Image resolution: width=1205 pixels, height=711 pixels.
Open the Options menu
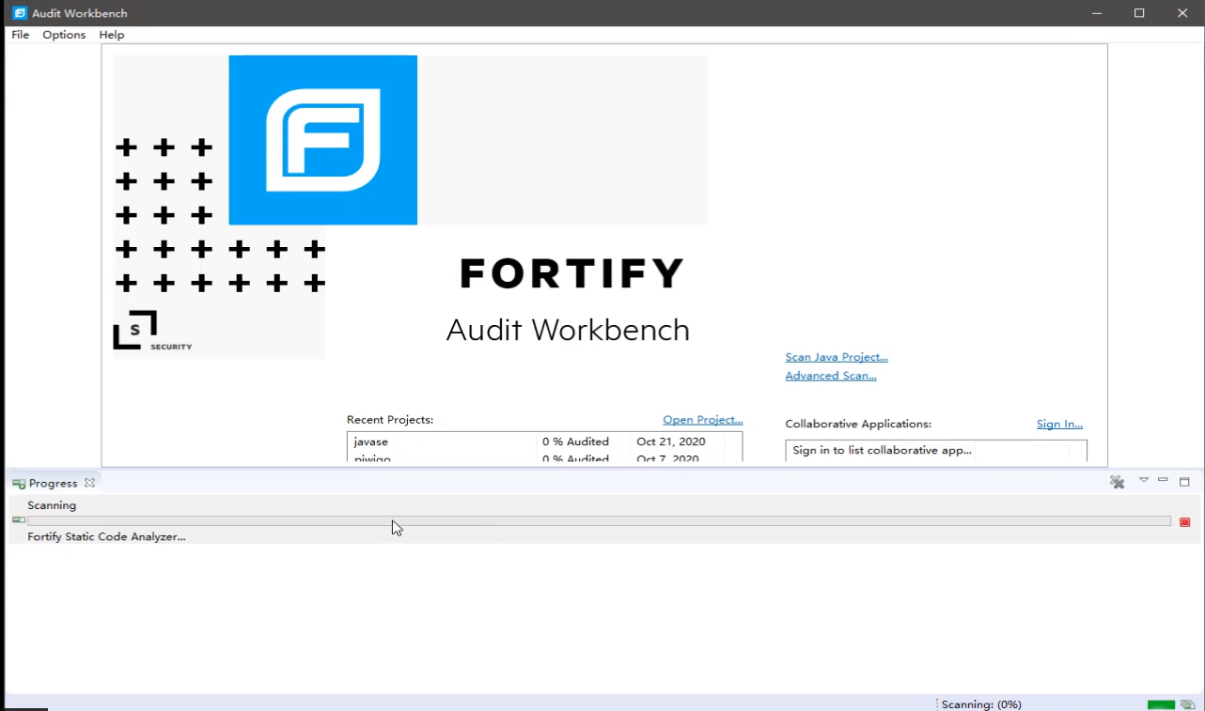tap(64, 35)
